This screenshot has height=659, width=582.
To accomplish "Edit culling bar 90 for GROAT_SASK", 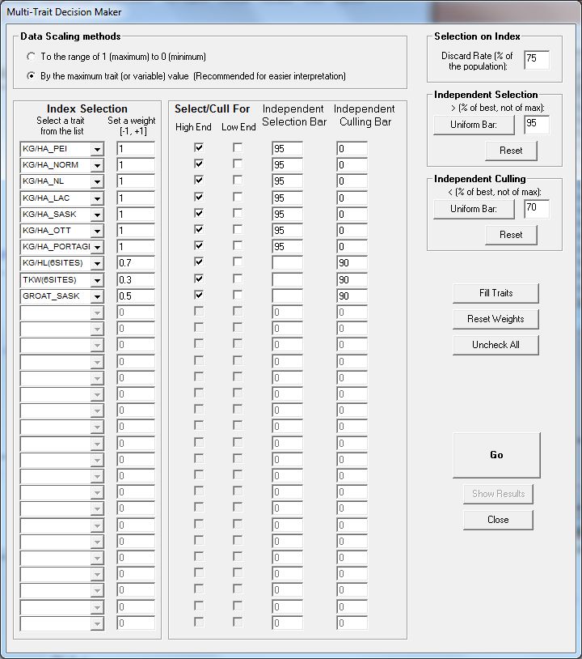I will coord(352,296).
